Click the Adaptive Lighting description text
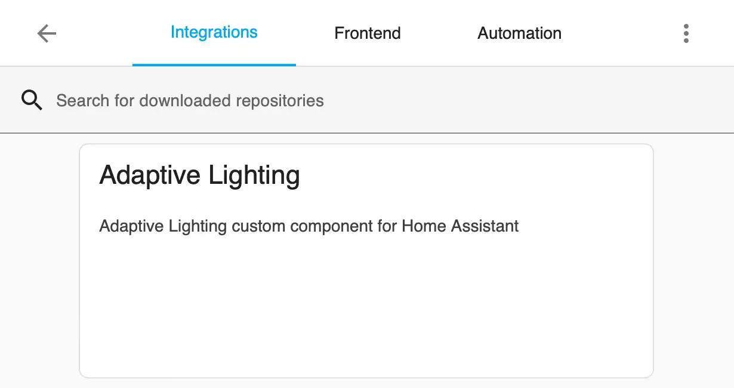This screenshot has width=734, height=388. coord(309,226)
